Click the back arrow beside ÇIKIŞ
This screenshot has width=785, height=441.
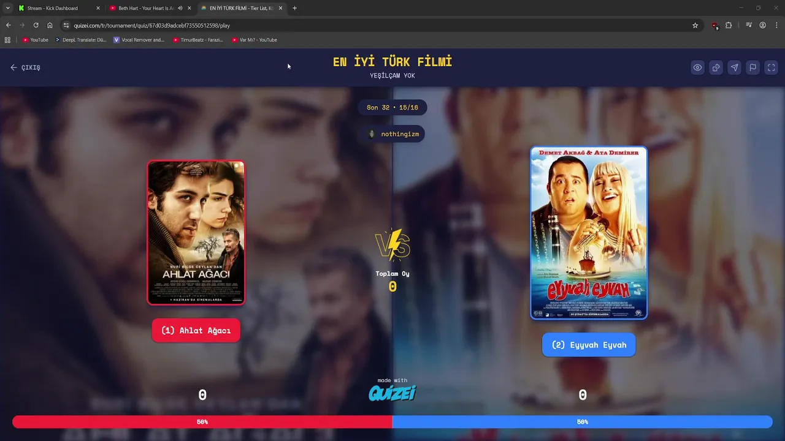pos(13,67)
